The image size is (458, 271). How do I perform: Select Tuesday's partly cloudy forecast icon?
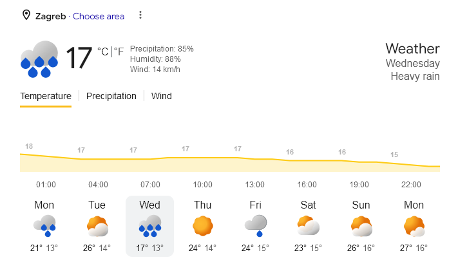[x=97, y=227]
